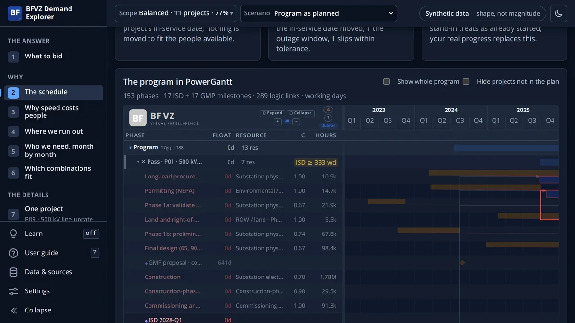Open the Scenario Program as planned dropdown
Screen dimensions: 575x323
click(x=319, y=13)
